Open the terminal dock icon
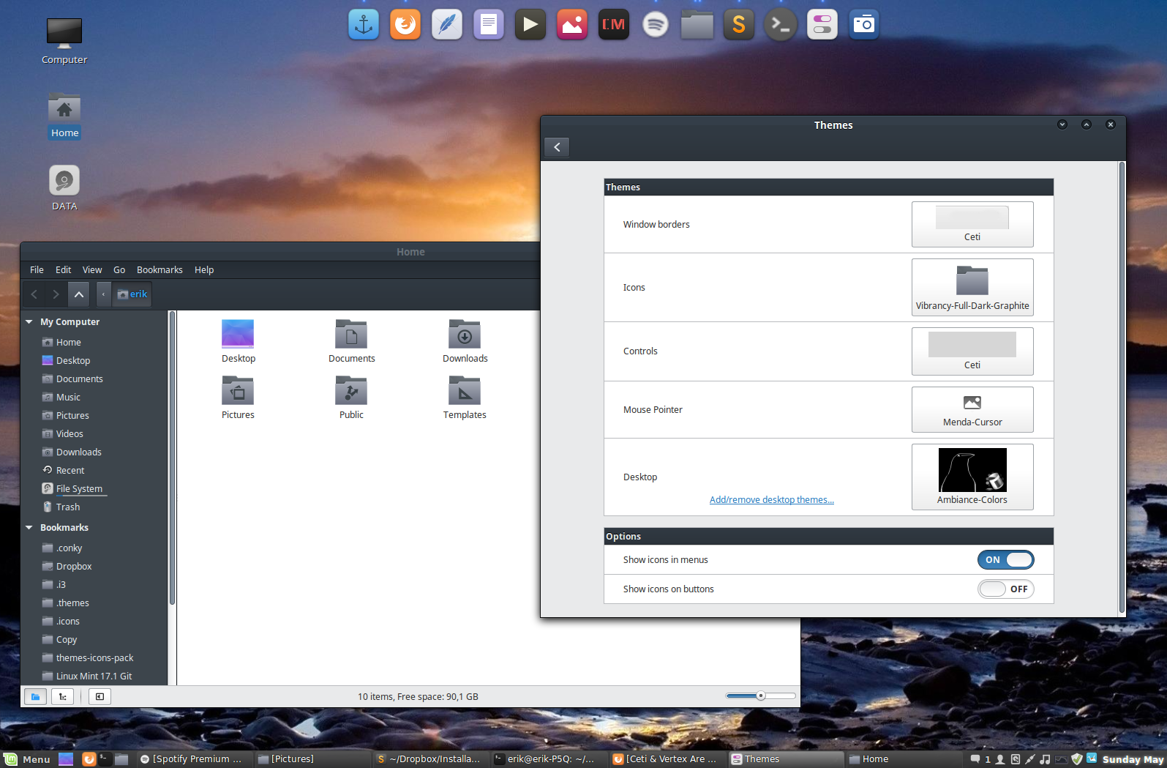The image size is (1167, 768). pyautogui.click(x=781, y=25)
